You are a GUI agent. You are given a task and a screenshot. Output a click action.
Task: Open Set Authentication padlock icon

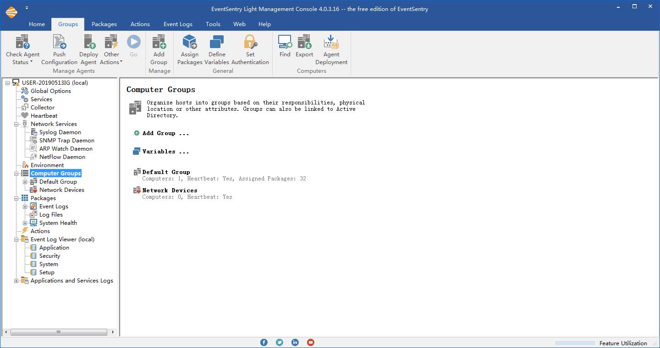click(x=250, y=43)
